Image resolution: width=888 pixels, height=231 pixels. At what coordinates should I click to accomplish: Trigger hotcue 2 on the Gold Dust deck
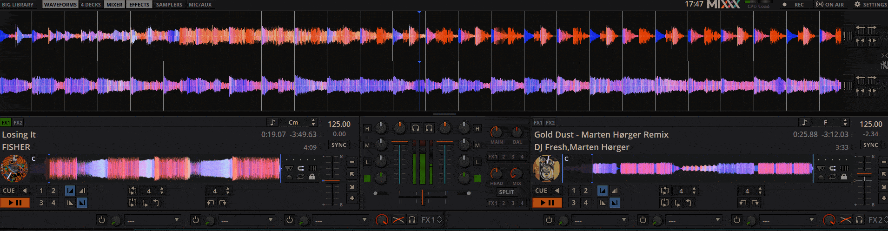[586, 191]
